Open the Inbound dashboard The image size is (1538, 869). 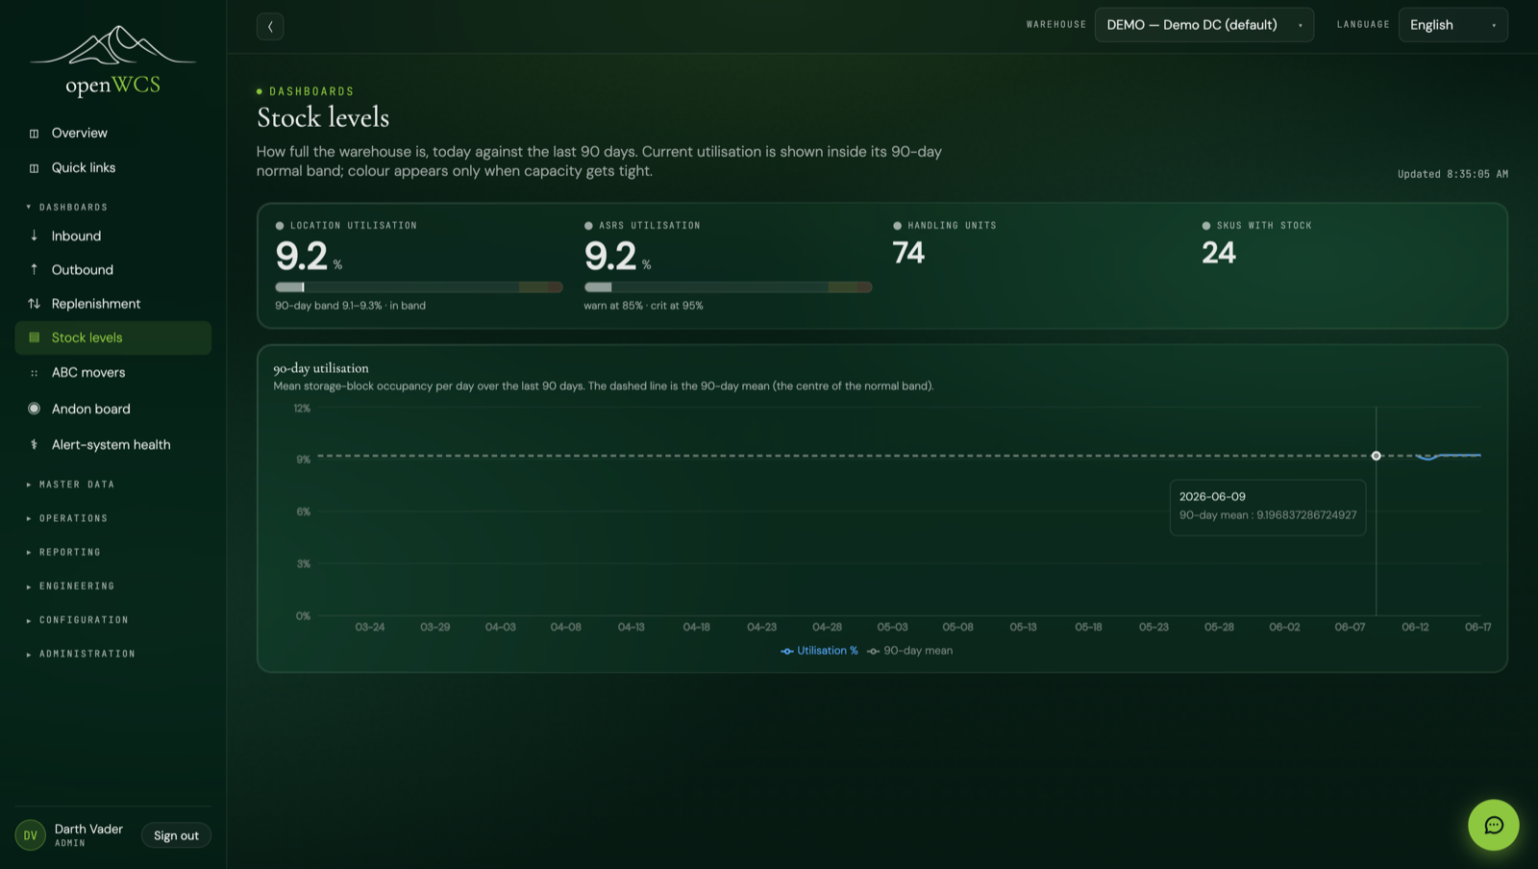tap(113, 236)
